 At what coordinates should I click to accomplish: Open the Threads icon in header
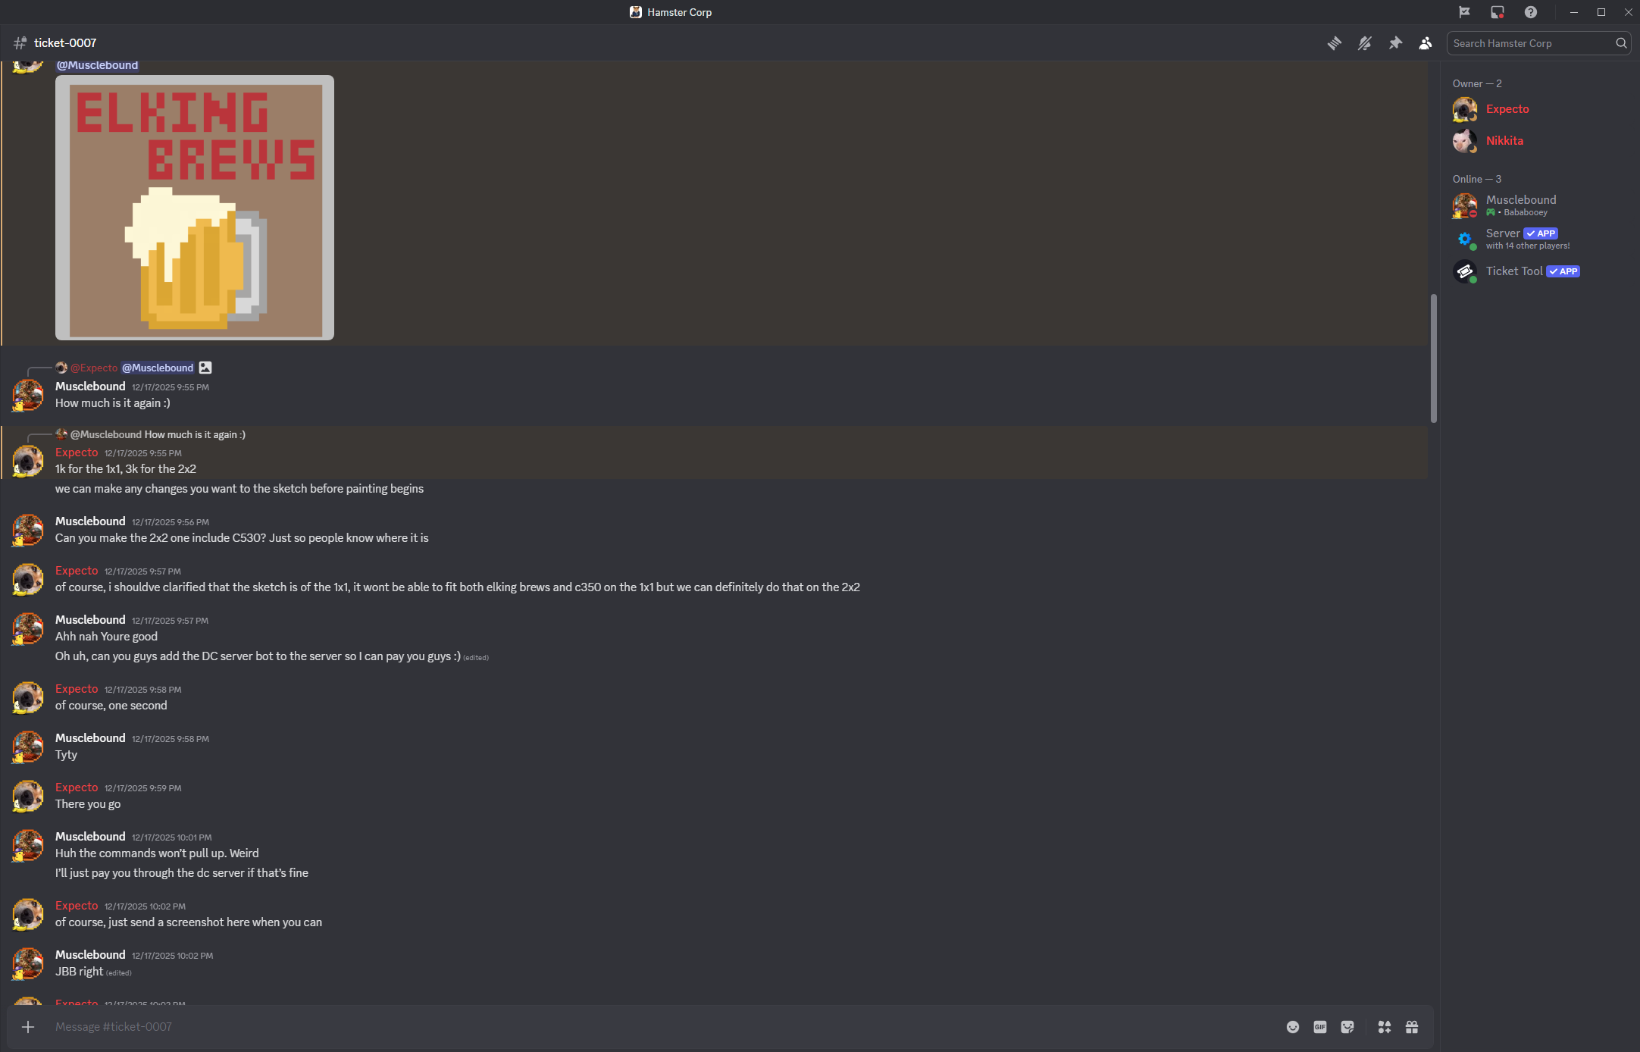click(x=1335, y=43)
